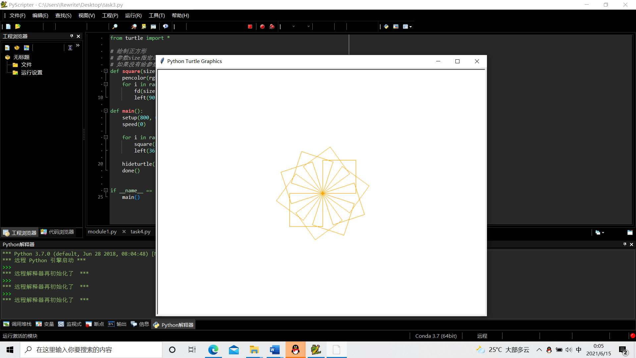Select the 运行设置 tree item
Viewport: 636px width, 358px height.
coord(31,73)
